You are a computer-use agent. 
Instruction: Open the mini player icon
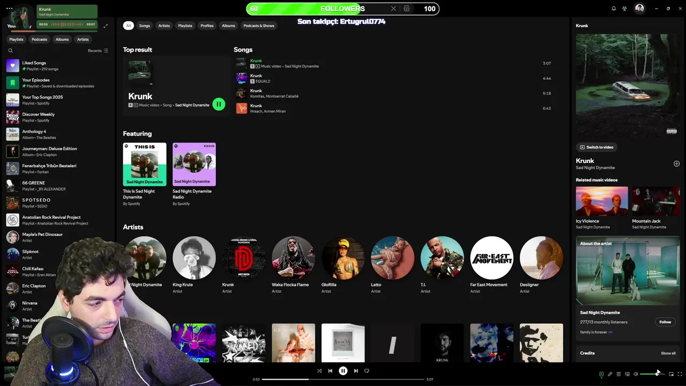[x=671, y=374]
